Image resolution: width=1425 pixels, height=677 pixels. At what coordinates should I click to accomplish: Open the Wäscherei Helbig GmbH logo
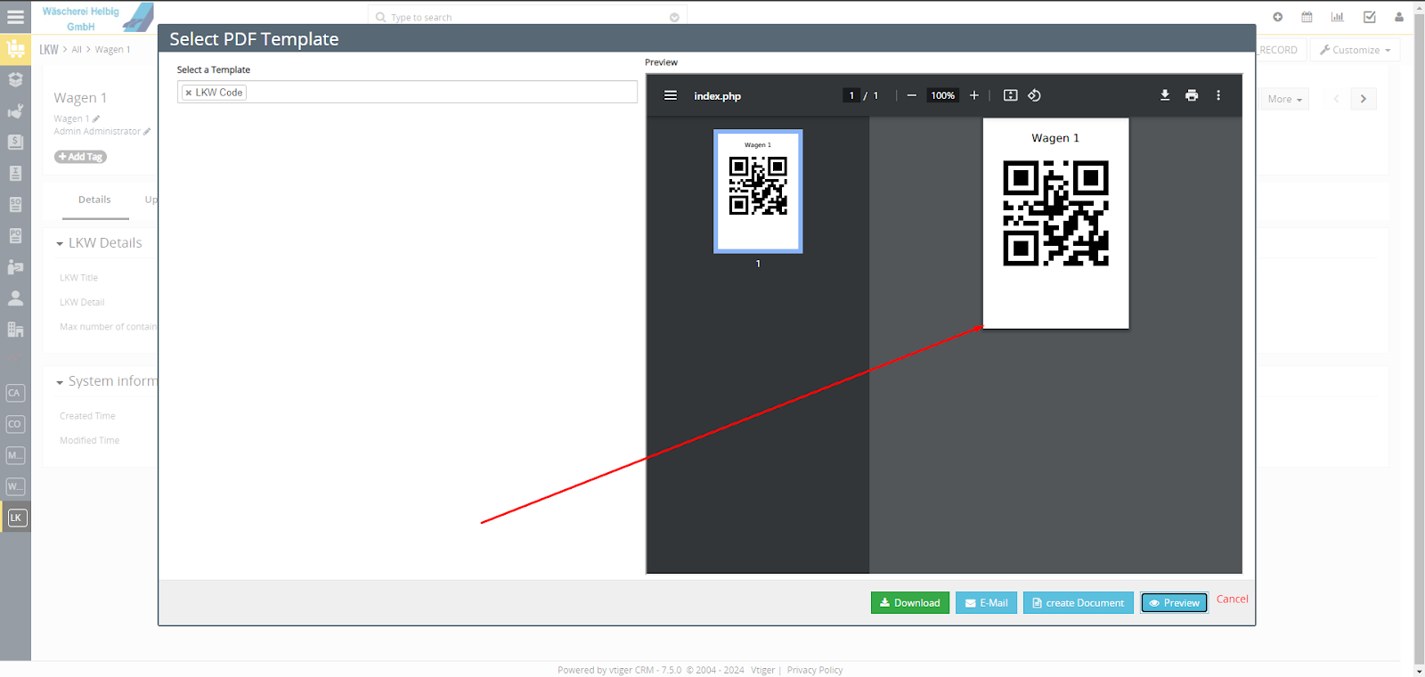(96, 18)
